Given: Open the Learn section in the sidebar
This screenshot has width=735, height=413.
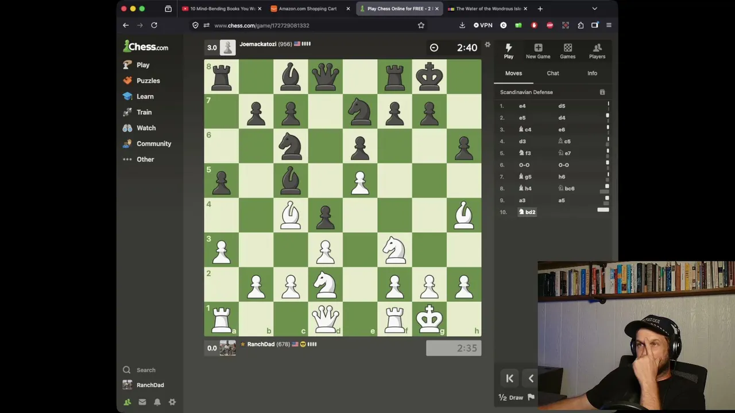Looking at the screenshot, I should point(138,96).
